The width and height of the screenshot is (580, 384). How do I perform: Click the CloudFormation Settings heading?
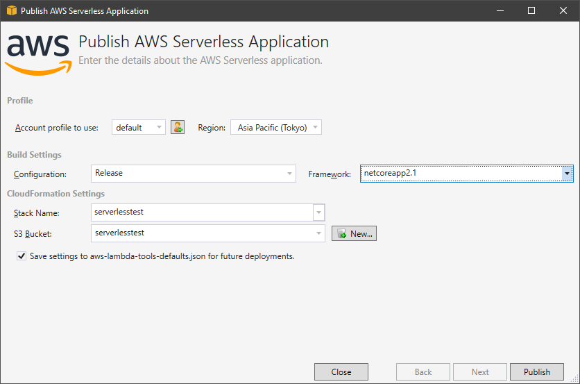click(56, 194)
